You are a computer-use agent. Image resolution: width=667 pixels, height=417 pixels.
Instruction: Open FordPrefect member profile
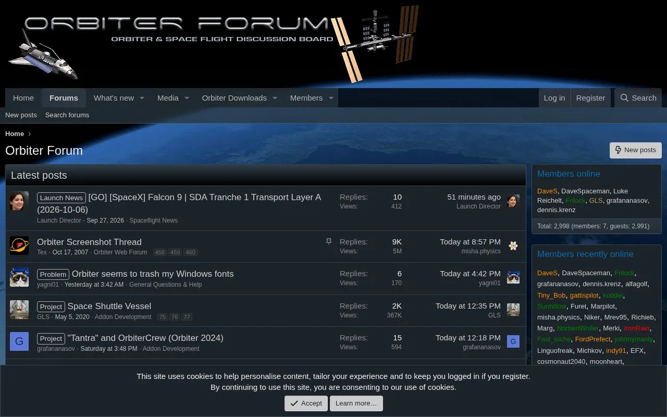pyautogui.click(x=592, y=339)
